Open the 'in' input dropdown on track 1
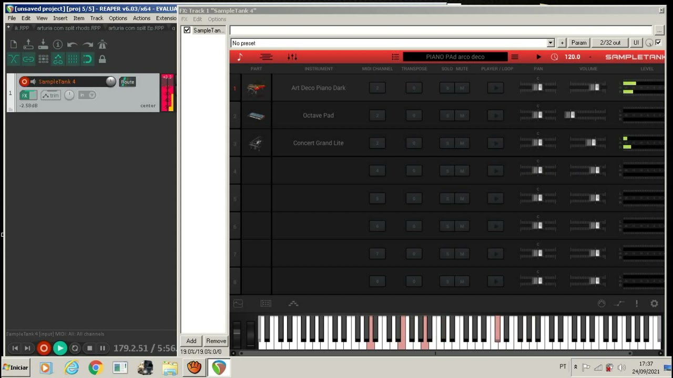The width and height of the screenshot is (673, 378). [87, 95]
